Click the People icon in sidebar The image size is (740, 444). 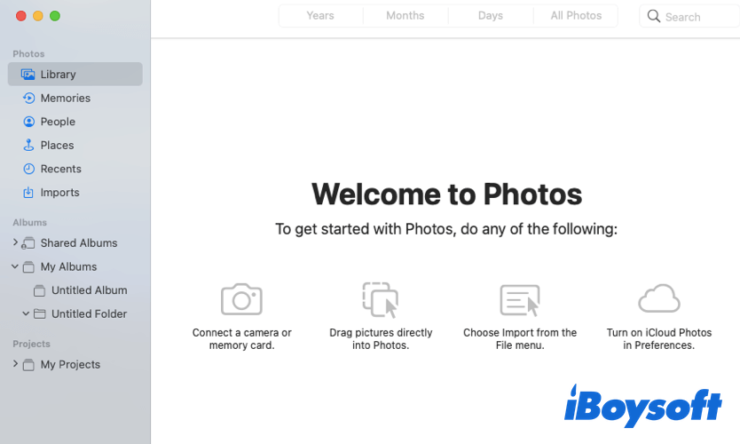28,122
